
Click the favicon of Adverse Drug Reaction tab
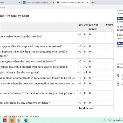(x=58, y=2)
